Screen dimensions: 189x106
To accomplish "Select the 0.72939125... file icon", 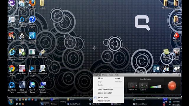I will click(x=32, y=54).
